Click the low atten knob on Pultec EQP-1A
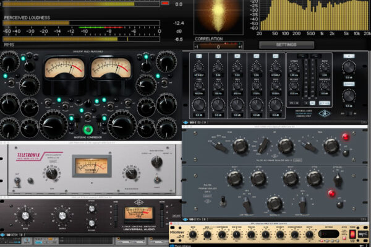371x247 pixels. coord(258,179)
